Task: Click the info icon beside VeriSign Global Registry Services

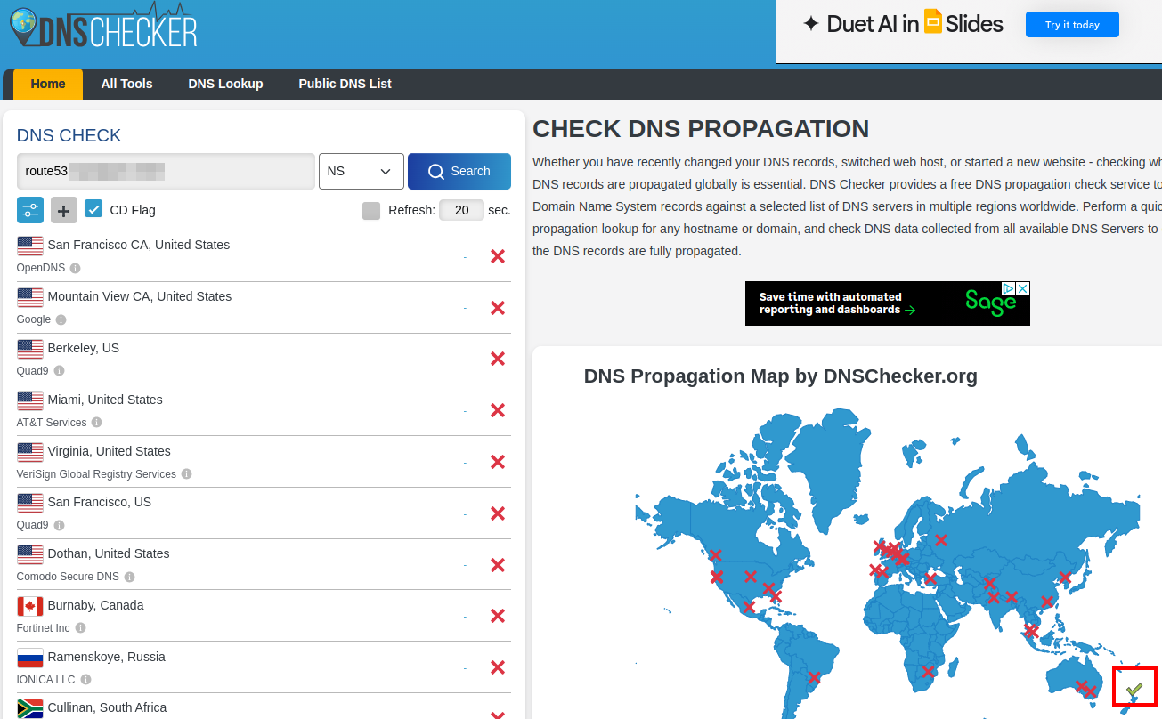Action: [x=186, y=474]
